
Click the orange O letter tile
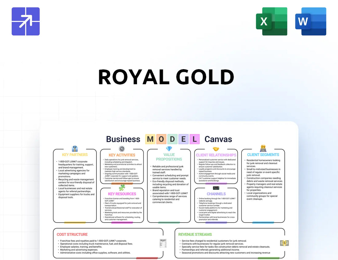(x=161, y=139)
